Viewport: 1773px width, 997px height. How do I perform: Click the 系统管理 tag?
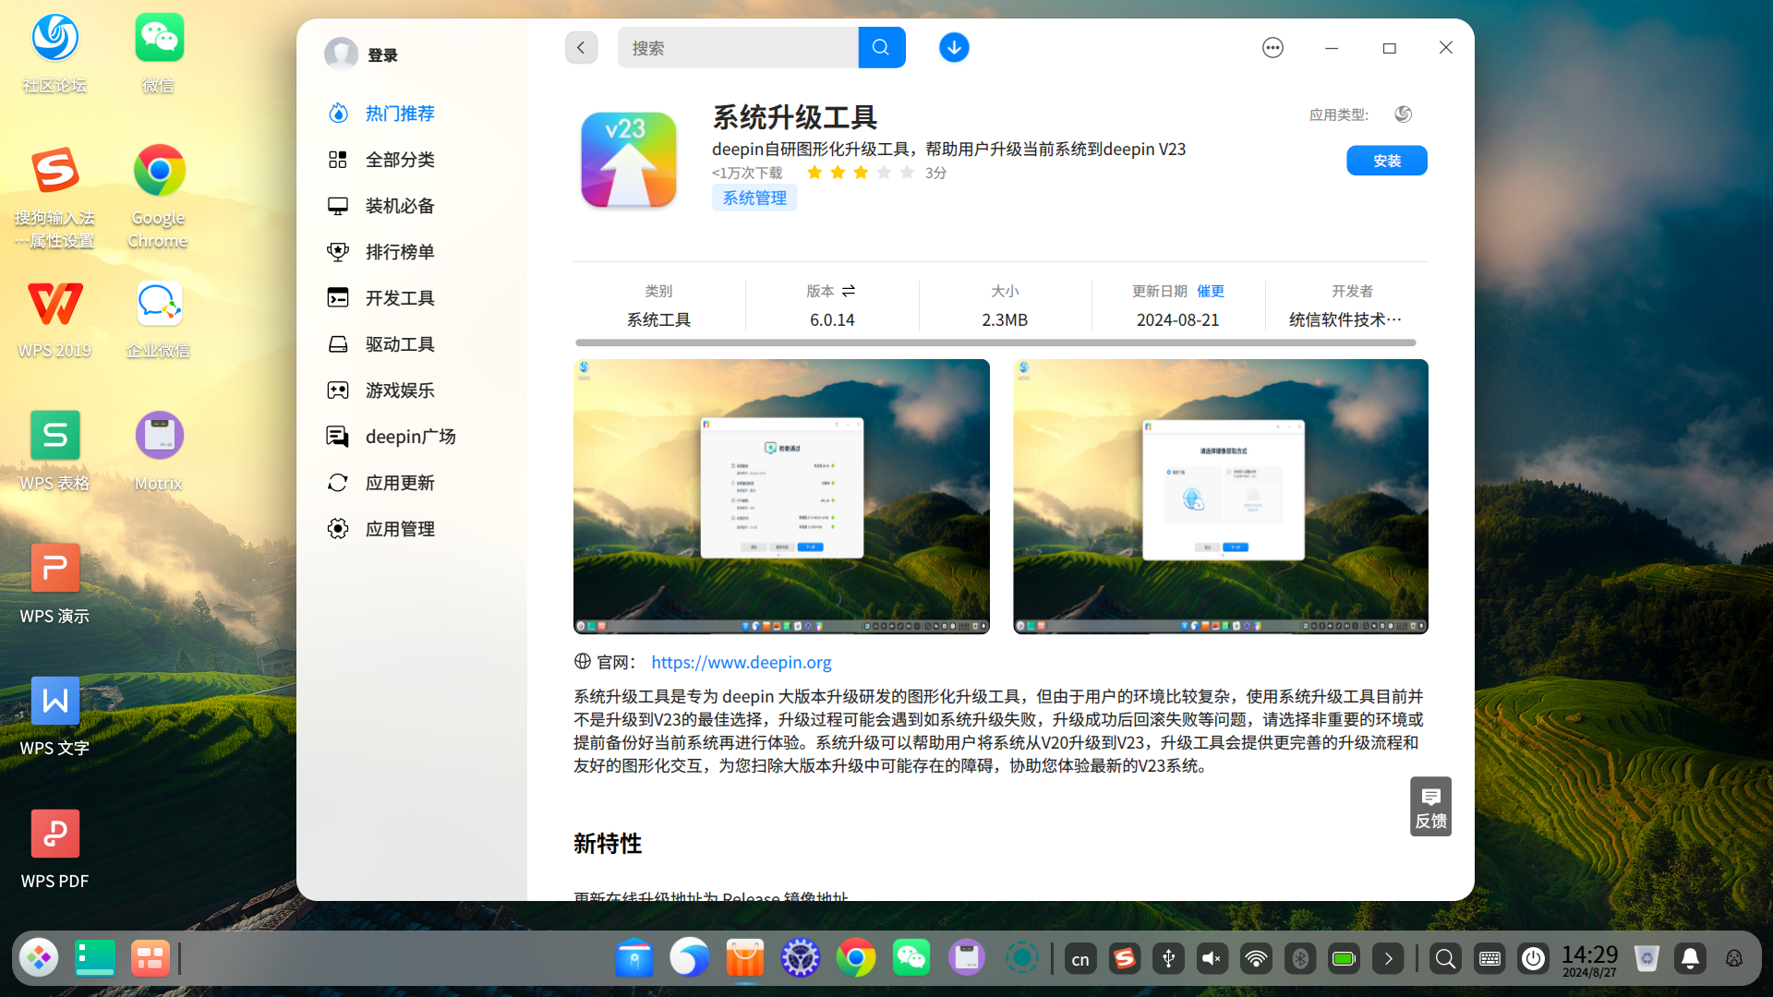coord(754,198)
